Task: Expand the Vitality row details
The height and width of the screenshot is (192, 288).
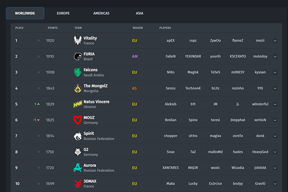Action: pos(275,41)
